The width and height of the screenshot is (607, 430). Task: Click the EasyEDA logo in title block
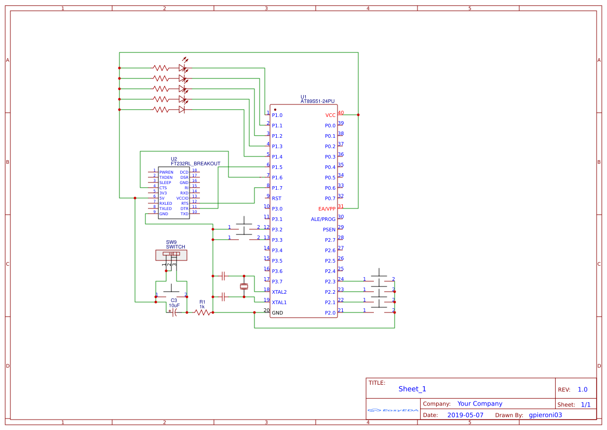point(393,410)
